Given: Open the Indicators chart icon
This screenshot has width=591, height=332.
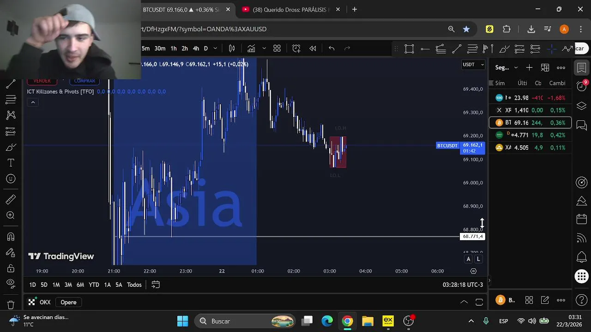Looking at the screenshot, I should pyautogui.click(x=251, y=48).
